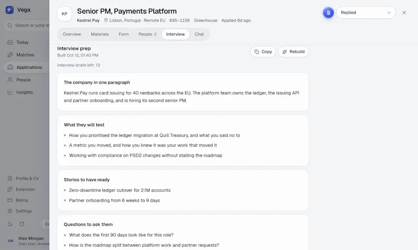Click the refresh icon in sidebar
Viewport: 418px width, 250px height.
[x=22, y=224]
